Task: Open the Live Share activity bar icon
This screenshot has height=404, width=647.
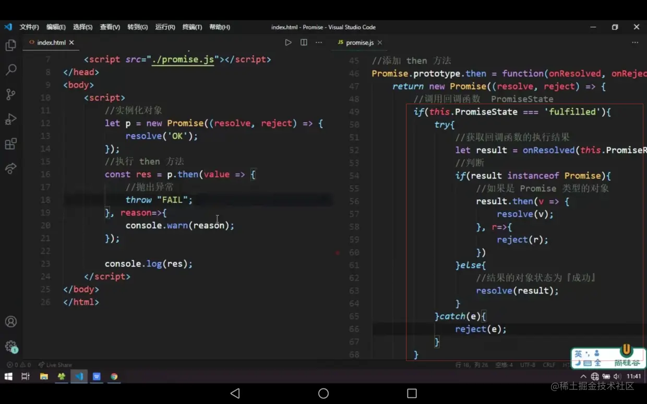Action: [x=10, y=168]
